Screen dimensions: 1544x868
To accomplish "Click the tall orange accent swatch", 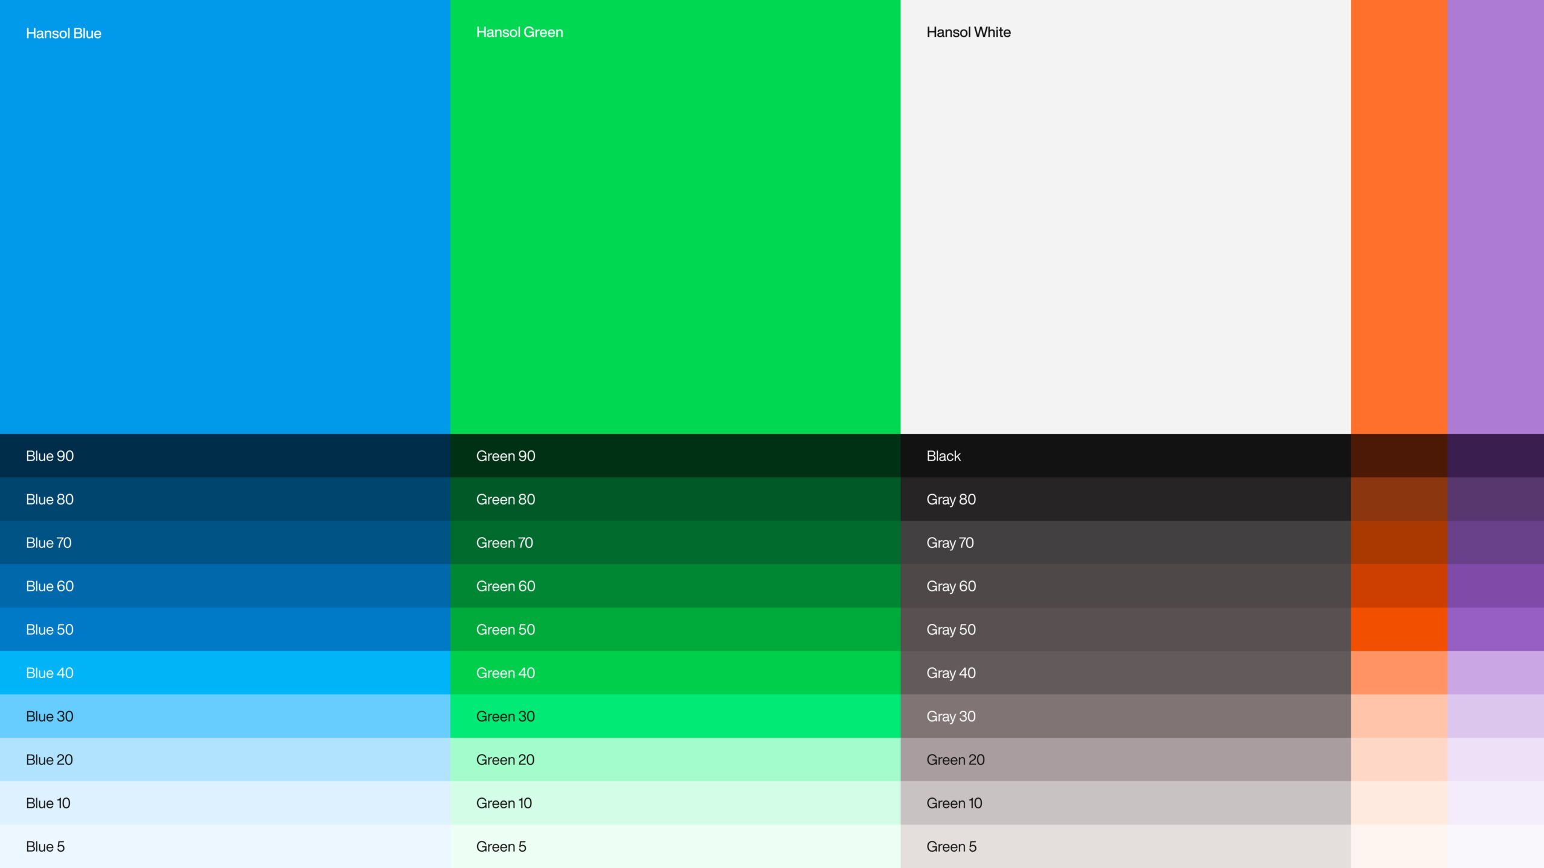I will point(1399,217).
